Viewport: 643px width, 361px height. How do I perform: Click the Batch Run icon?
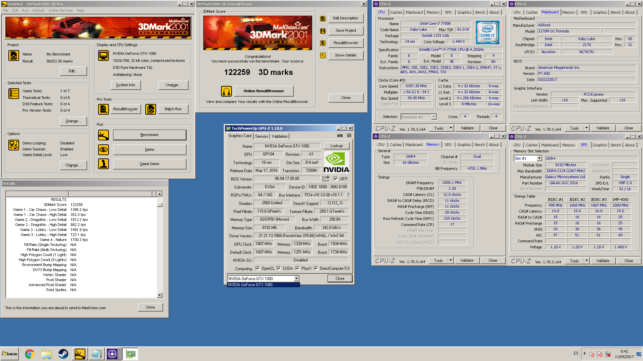point(151,109)
